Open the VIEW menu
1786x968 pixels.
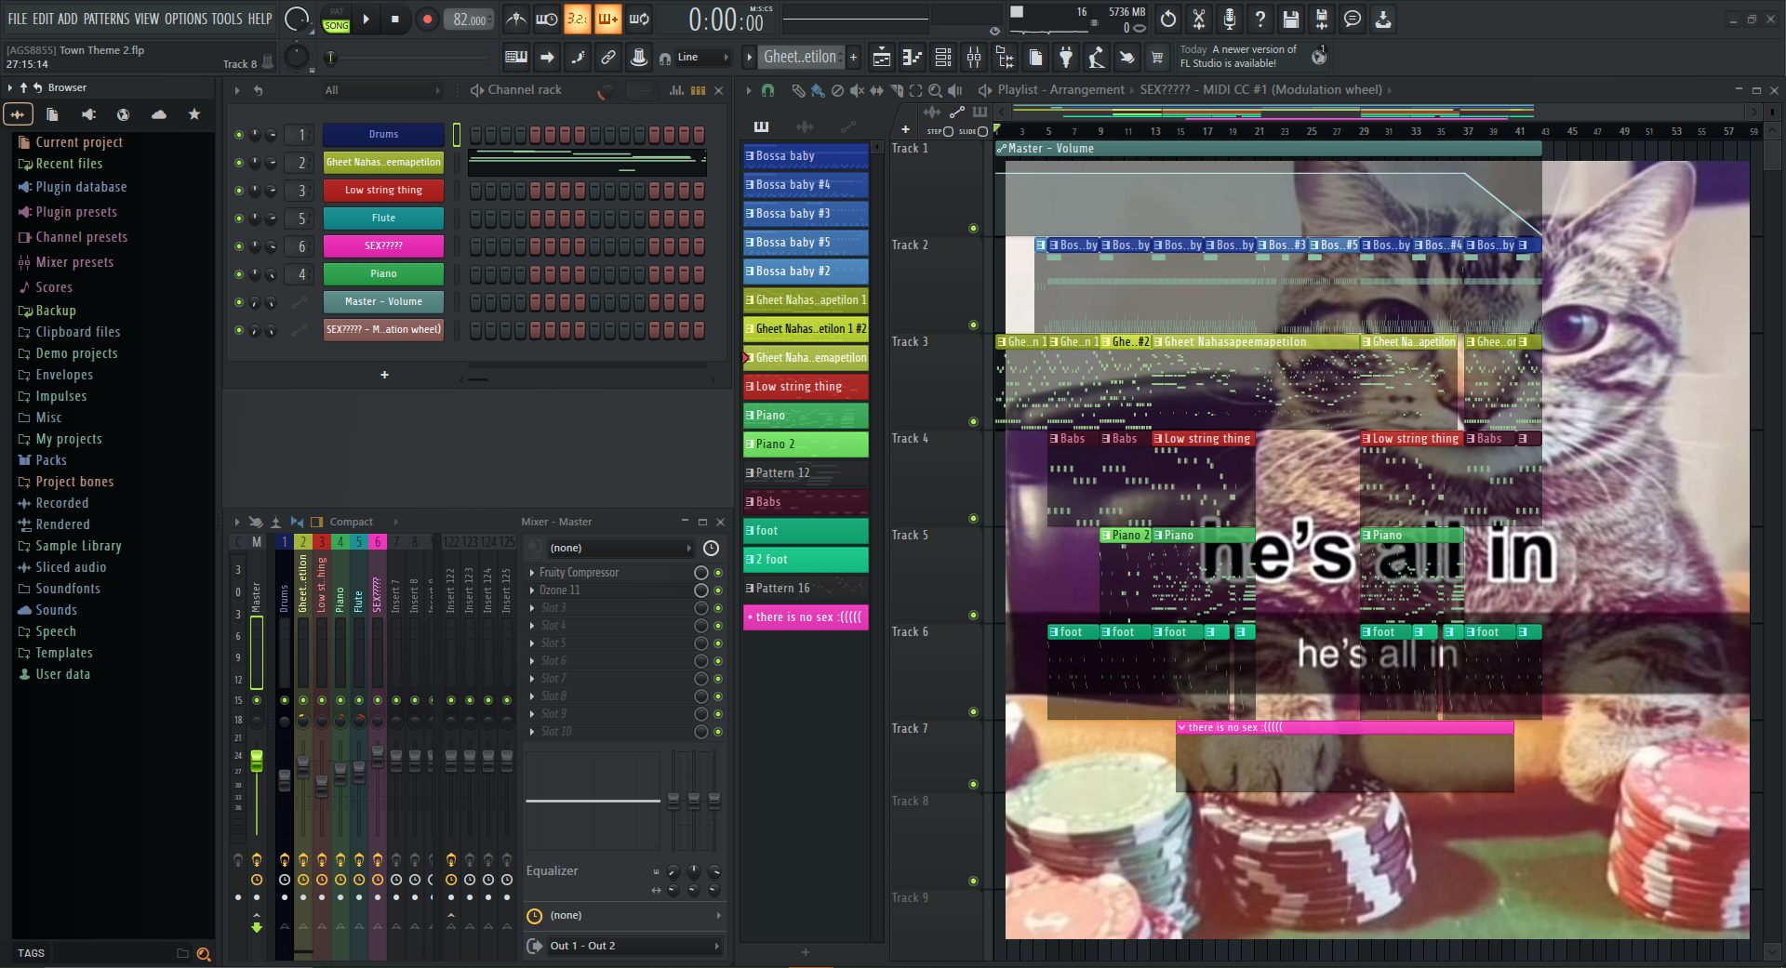click(147, 19)
